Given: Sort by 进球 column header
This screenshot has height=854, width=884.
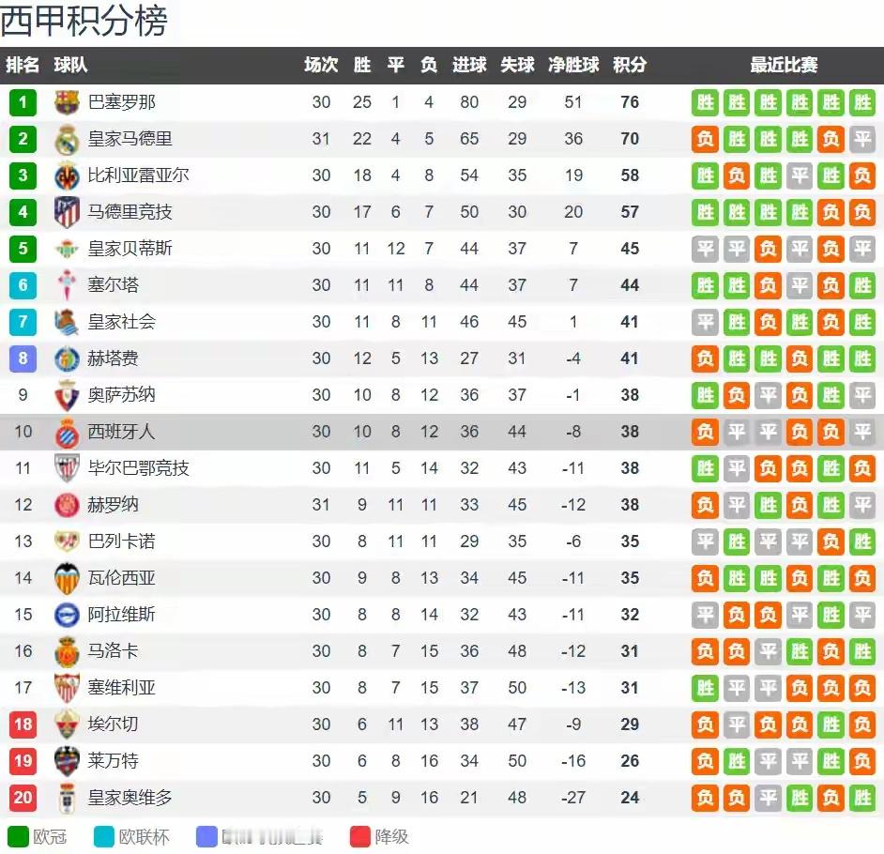Looking at the screenshot, I should [x=469, y=66].
